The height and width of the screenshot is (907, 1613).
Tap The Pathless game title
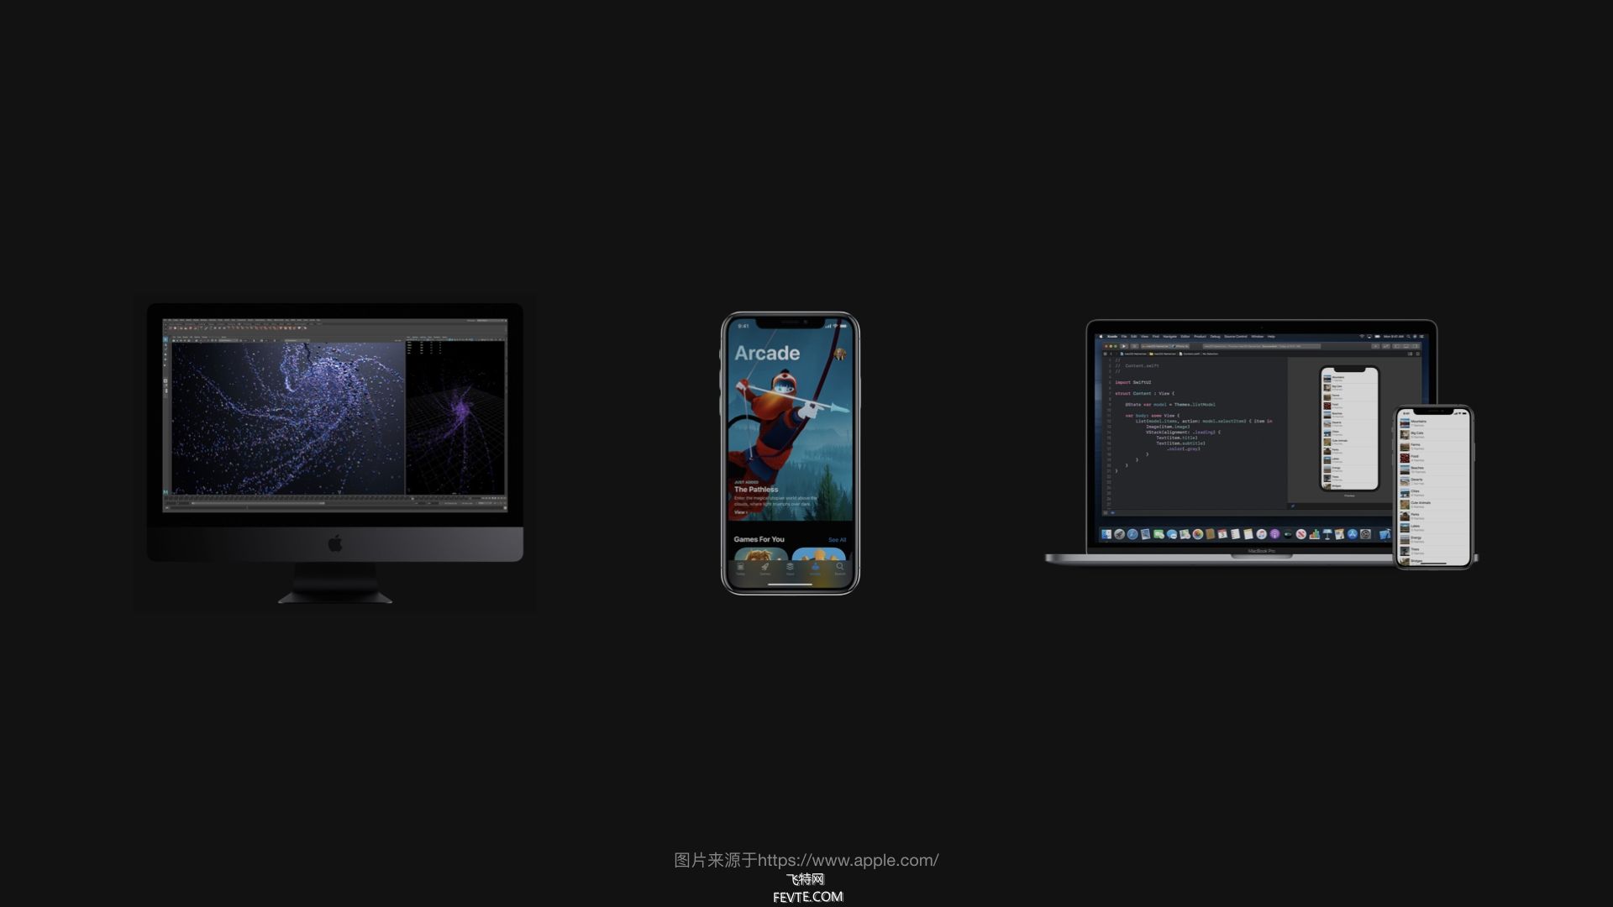tap(756, 490)
